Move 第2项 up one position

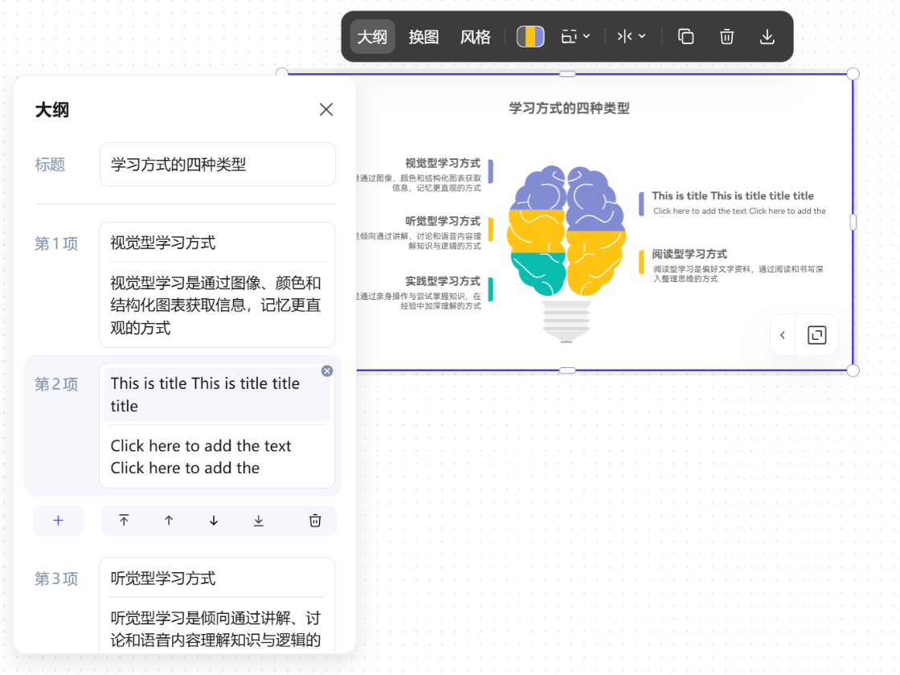(x=169, y=520)
